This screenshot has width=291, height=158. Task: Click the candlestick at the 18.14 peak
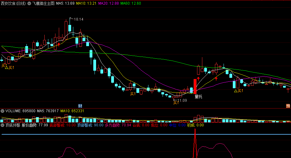point(70,28)
